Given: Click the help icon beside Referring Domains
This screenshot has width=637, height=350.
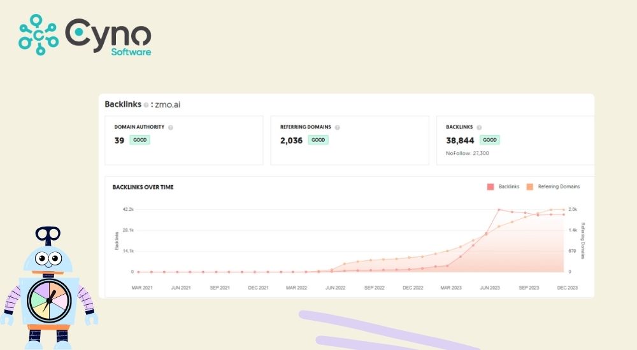Looking at the screenshot, I should 337,127.
